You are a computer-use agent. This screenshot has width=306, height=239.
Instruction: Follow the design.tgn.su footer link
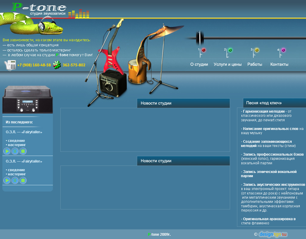click(273, 235)
